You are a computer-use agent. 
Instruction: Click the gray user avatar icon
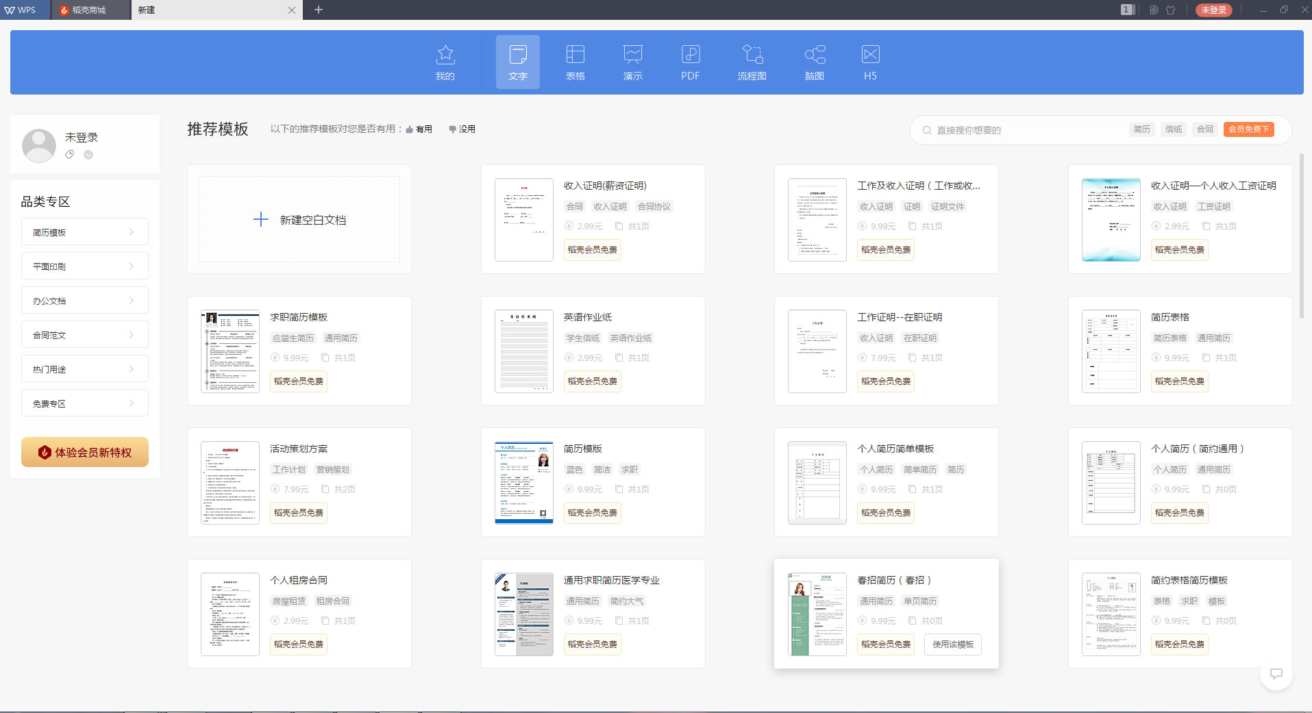pos(39,145)
